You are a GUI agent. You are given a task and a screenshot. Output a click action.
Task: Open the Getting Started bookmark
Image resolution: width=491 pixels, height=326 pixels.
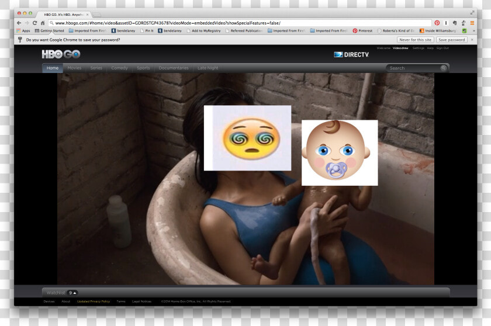click(49, 30)
